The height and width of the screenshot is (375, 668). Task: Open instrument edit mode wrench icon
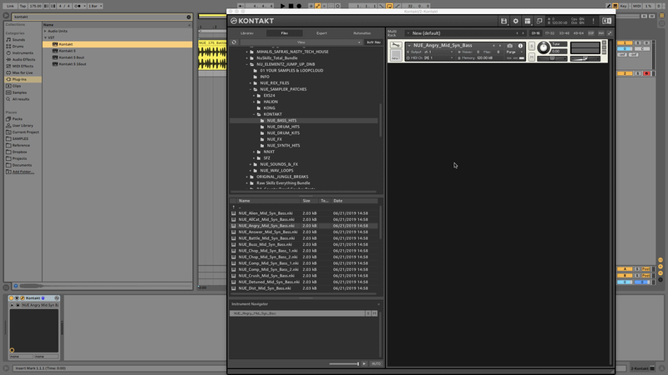(396, 46)
